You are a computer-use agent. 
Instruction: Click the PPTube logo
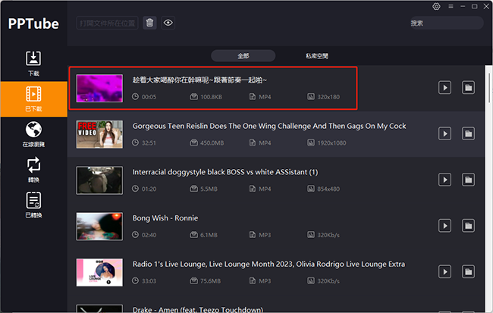tap(33, 23)
